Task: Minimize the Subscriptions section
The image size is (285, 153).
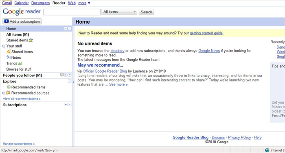Action: pyautogui.click(x=66, y=105)
